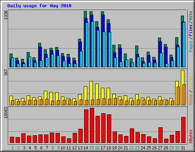Screen dimensions: 195x152
Task: Click day label 9 on the axis
Action: 58,148
